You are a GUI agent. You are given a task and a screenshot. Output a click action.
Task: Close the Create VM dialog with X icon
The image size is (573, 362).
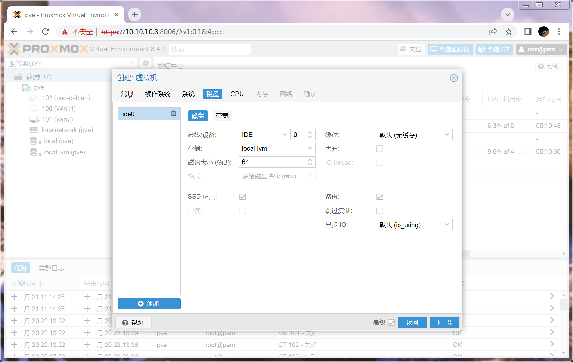pos(454,78)
